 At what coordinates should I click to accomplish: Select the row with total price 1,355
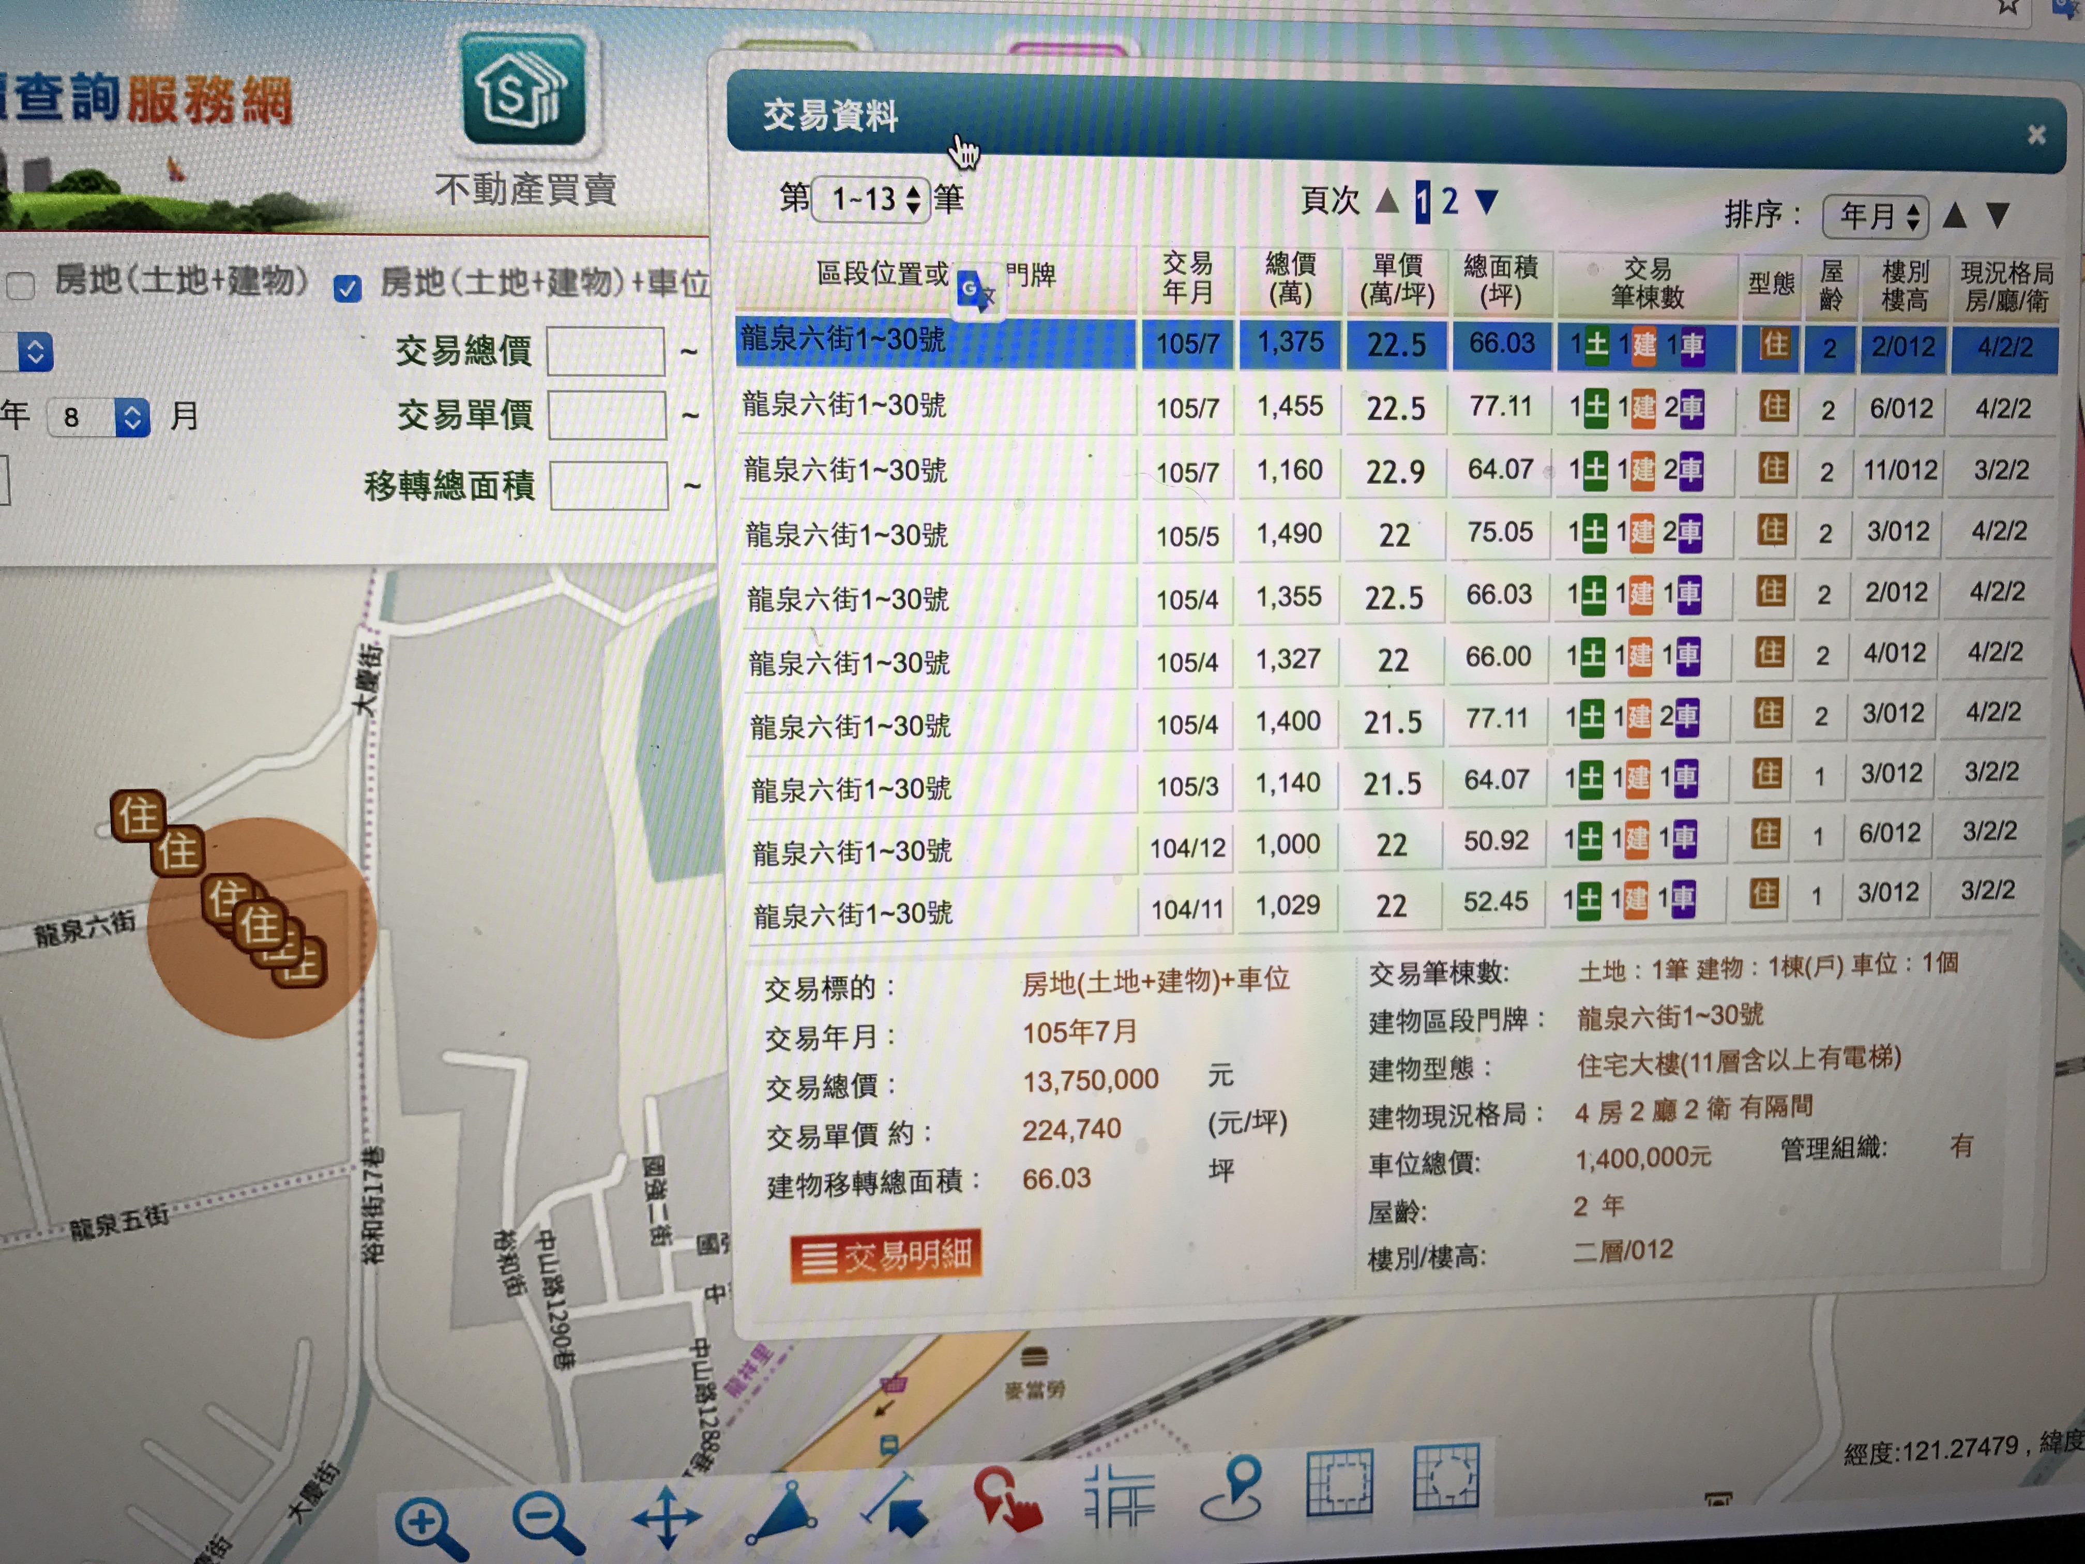pyautogui.click(x=1395, y=596)
